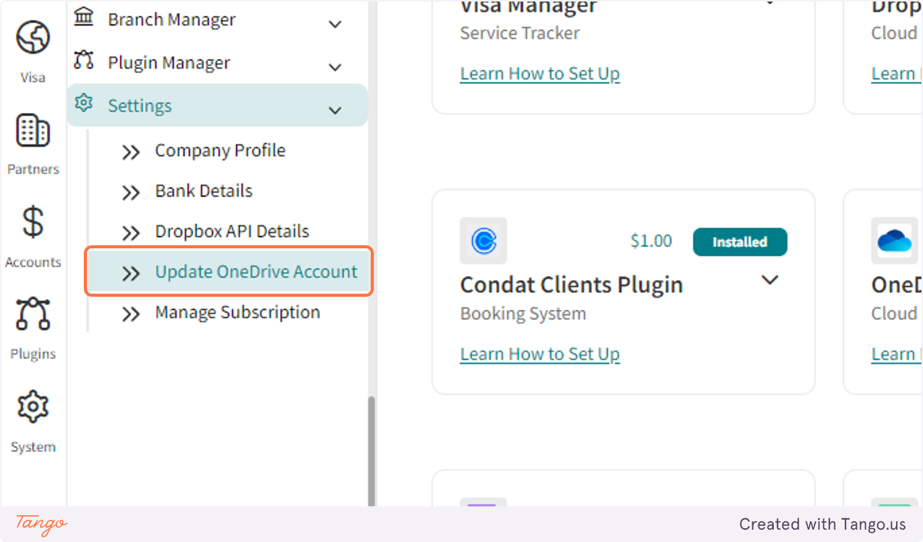The image size is (923, 542).
Task: Click the Condat Clients Plugin logo
Action: 483,241
